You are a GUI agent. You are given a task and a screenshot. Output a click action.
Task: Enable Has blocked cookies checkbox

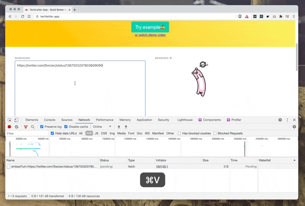pos(179,133)
